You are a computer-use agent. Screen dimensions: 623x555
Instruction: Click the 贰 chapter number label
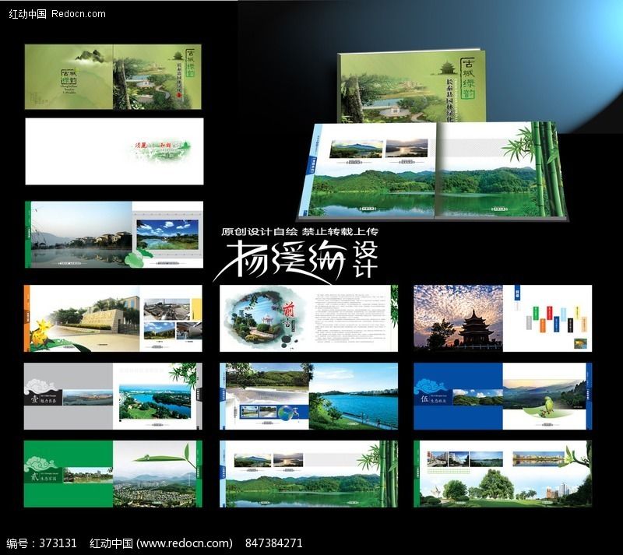tap(35, 476)
